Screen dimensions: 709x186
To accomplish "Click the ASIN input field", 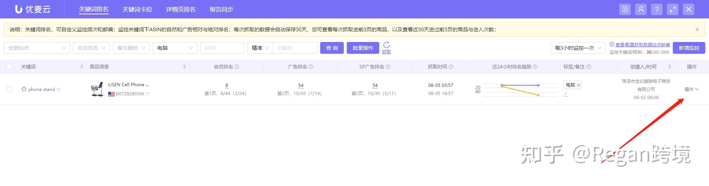I will pyautogui.click(x=222, y=48).
